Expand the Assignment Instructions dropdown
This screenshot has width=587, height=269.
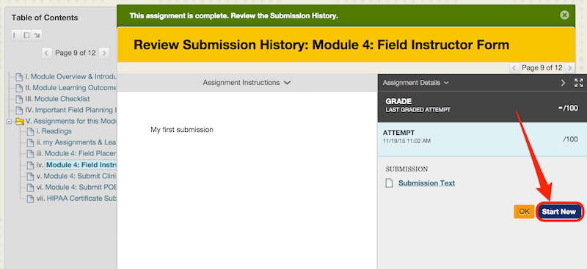247,83
